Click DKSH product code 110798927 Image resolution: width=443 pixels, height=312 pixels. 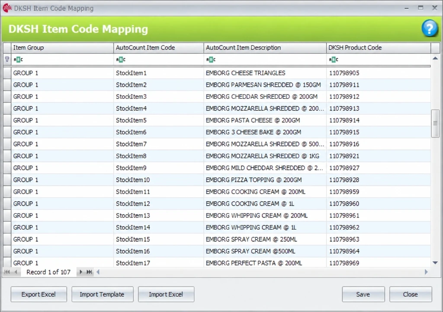[379, 168]
